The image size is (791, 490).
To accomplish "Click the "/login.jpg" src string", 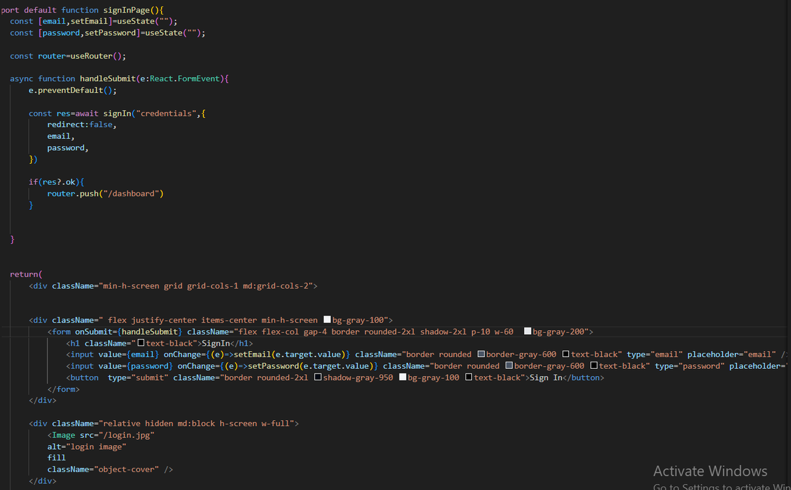I will click(127, 435).
